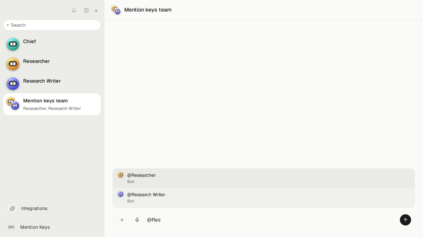Activate the microphone voice input button
This screenshot has width=423, height=237.
[137, 220]
